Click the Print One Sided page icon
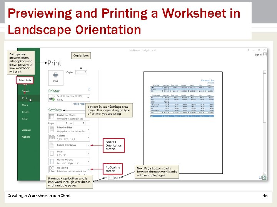The height and width of the screenshot is (207, 277). click(52, 130)
